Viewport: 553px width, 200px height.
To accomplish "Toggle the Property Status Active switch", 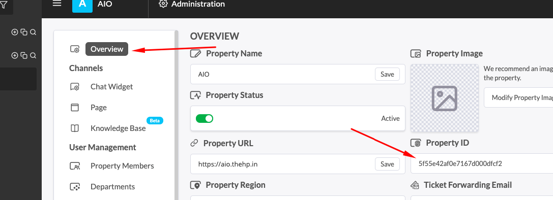I will [x=205, y=118].
